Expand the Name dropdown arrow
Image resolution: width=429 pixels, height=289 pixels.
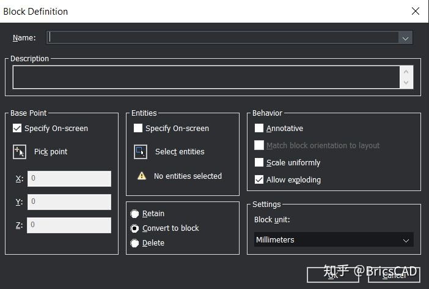pyautogui.click(x=405, y=38)
